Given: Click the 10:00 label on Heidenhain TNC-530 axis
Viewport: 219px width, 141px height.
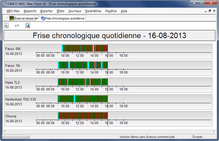Looking at the screenshot, I should pos(65,106).
